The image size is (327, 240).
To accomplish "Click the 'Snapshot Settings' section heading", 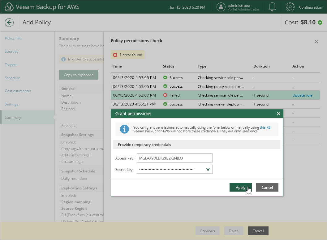I will coord(77,135).
